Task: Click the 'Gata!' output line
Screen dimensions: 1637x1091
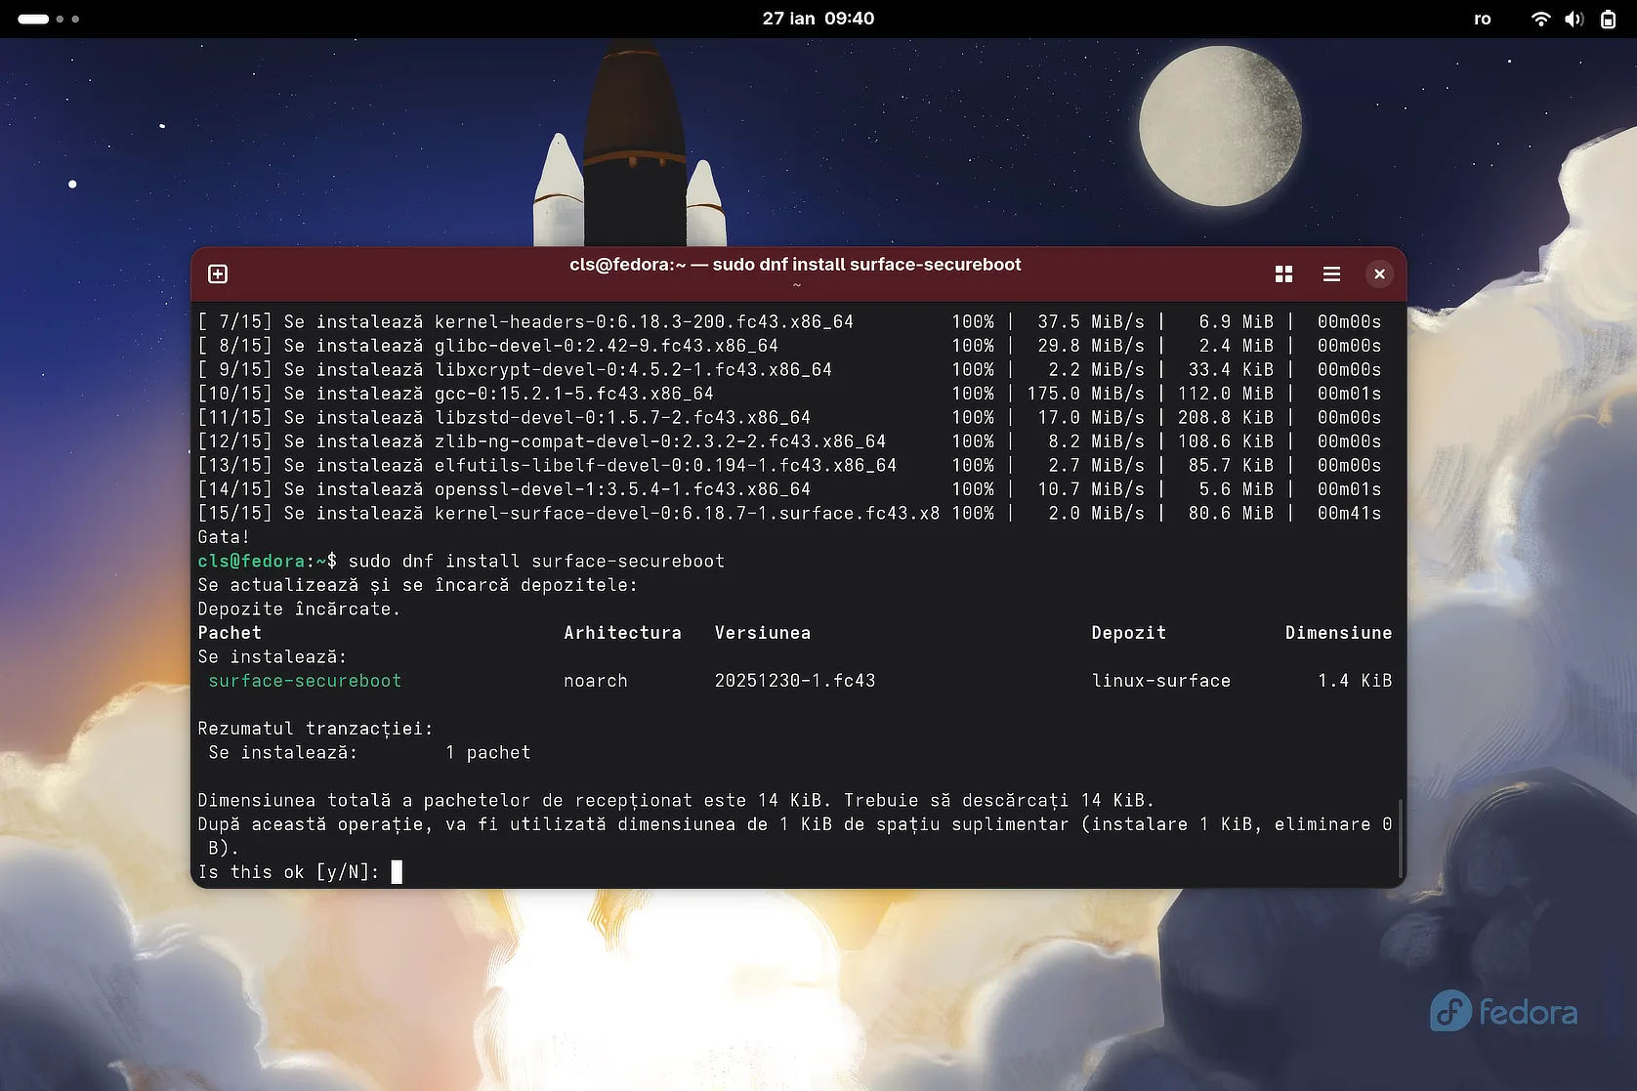Action: pyautogui.click(x=224, y=537)
